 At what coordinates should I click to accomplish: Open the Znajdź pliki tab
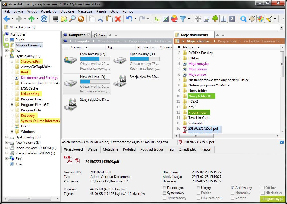(188, 149)
